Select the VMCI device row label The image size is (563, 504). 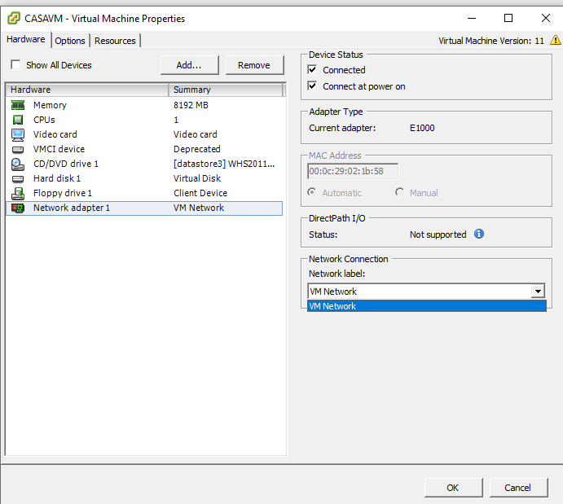coord(59,149)
